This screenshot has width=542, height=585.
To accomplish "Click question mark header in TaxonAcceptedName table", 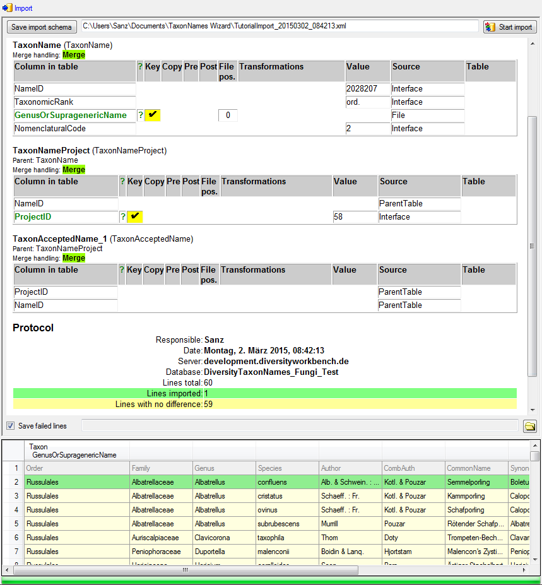I will pos(122,270).
